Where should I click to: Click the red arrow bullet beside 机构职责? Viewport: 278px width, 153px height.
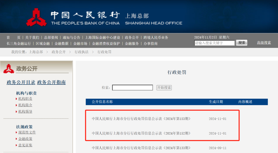[x=16, y=99]
